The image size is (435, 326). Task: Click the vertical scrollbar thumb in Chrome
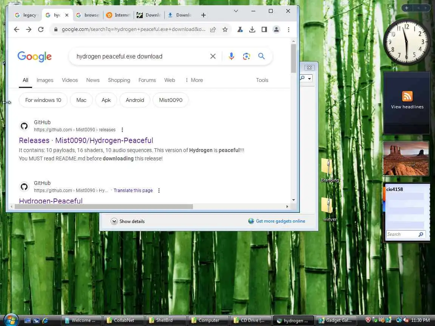tap(293, 58)
